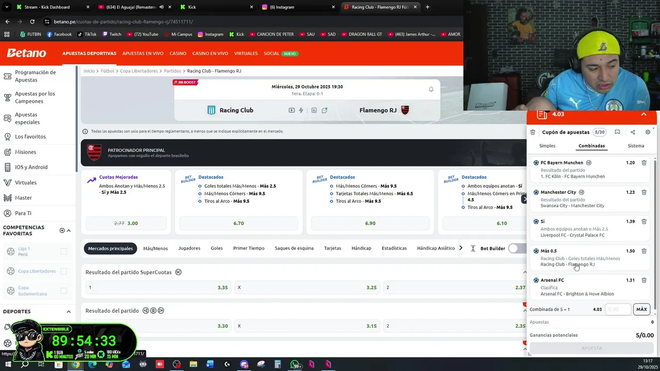
Task: Click the APUESTA place bet button
Action: click(591, 348)
